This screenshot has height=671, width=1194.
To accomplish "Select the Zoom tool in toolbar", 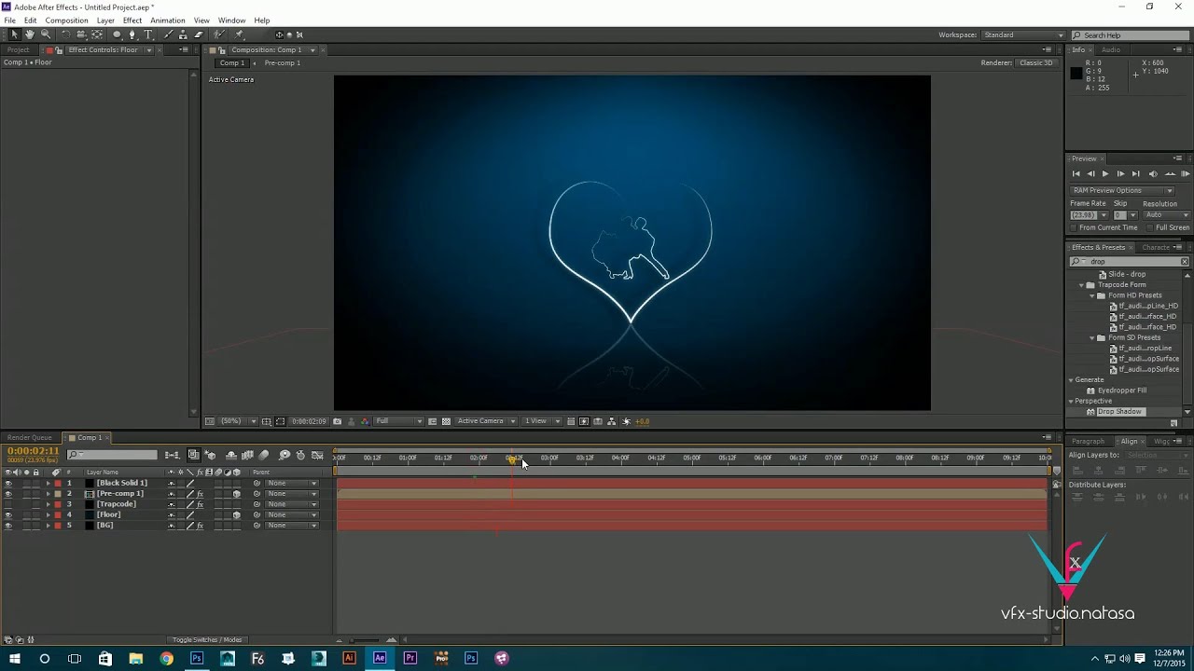I will click(x=46, y=34).
